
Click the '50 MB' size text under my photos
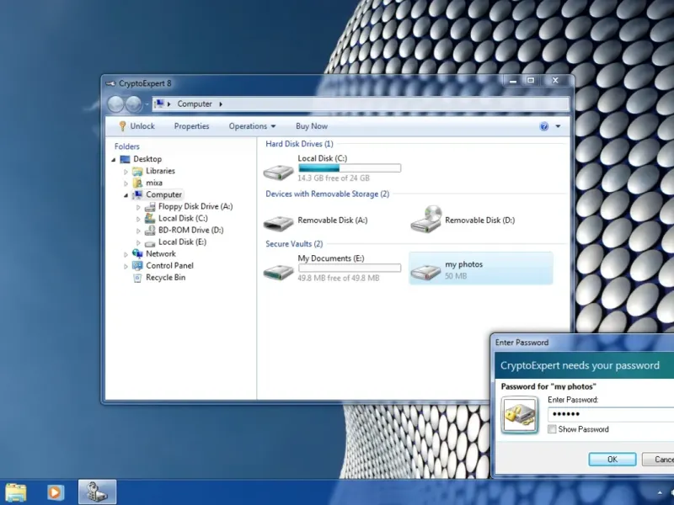456,276
